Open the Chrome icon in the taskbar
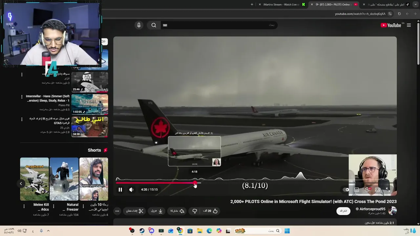This screenshot has height=236, width=420. 180,231
